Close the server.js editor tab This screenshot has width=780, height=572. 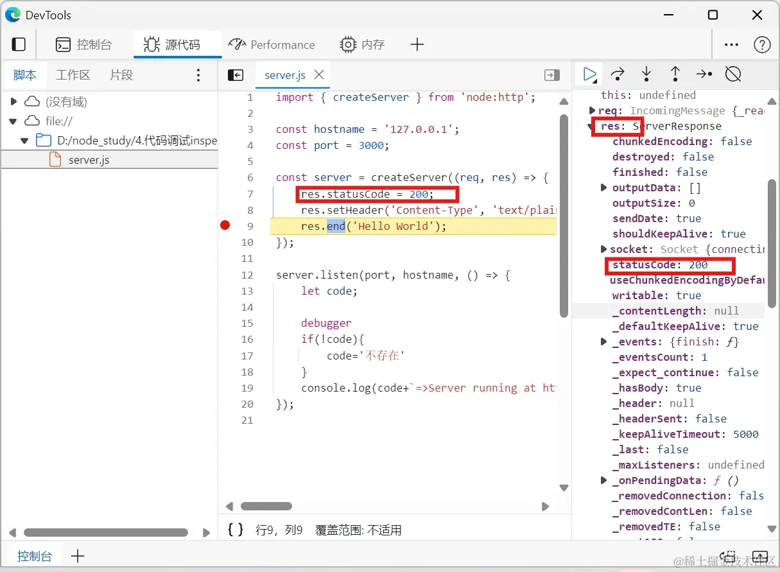pyautogui.click(x=319, y=75)
